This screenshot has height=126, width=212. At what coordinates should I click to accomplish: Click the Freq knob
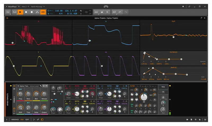point(20,94)
